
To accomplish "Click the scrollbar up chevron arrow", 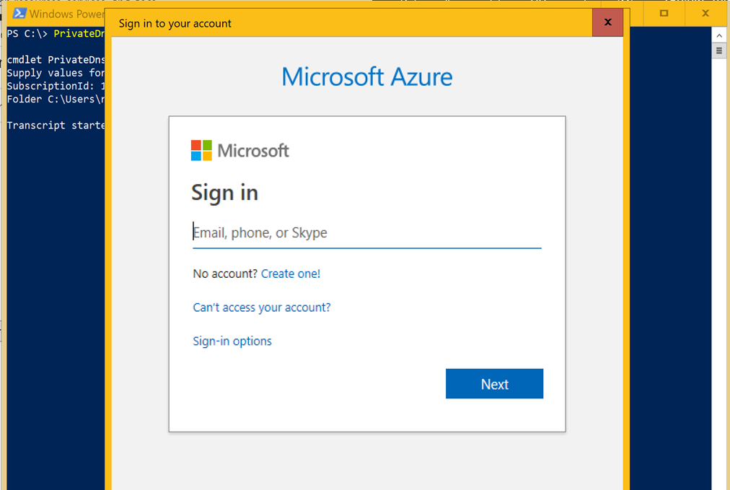I will click(718, 34).
